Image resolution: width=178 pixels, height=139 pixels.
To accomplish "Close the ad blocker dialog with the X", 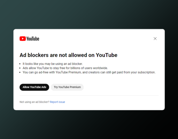I will pyautogui.click(x=155, y=39).
